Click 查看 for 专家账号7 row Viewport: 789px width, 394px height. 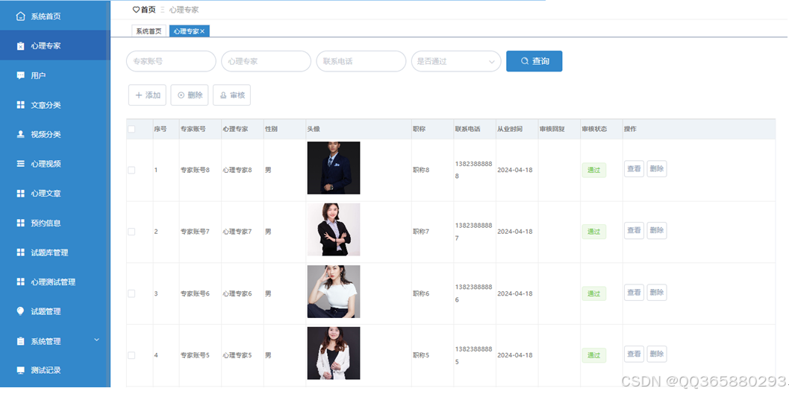click(x=634, y=231)
